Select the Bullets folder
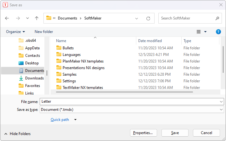Viewport: 226px width, 141px height. tap(68, 48)
